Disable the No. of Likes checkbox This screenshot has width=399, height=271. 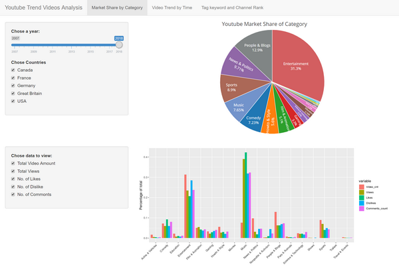[13, 179]
